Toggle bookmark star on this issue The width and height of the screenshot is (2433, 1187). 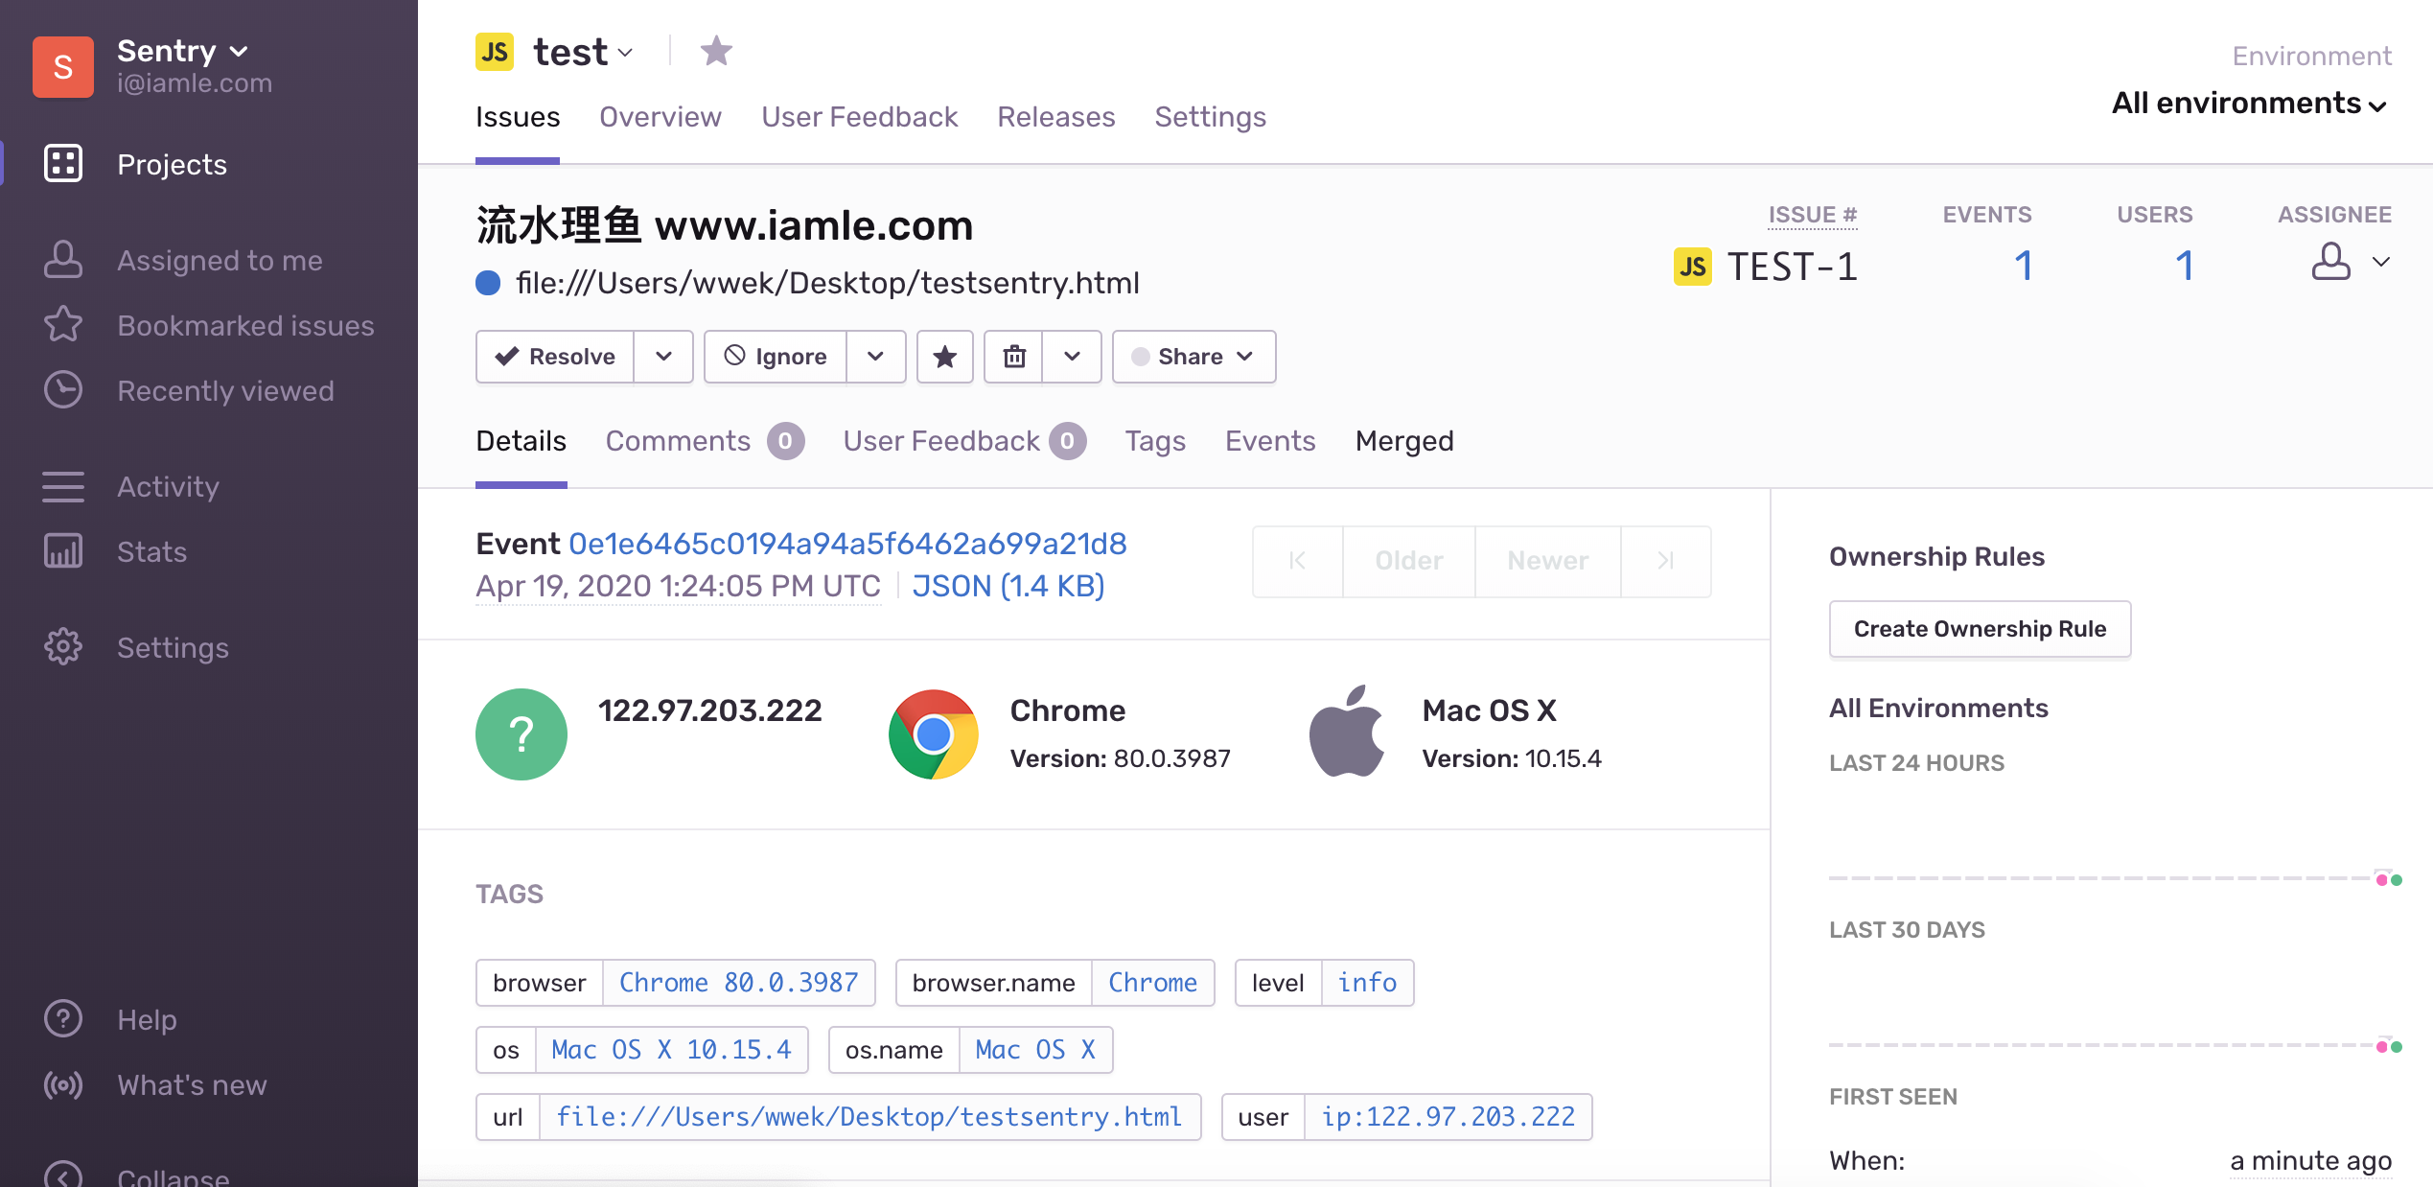click(945, 357)
